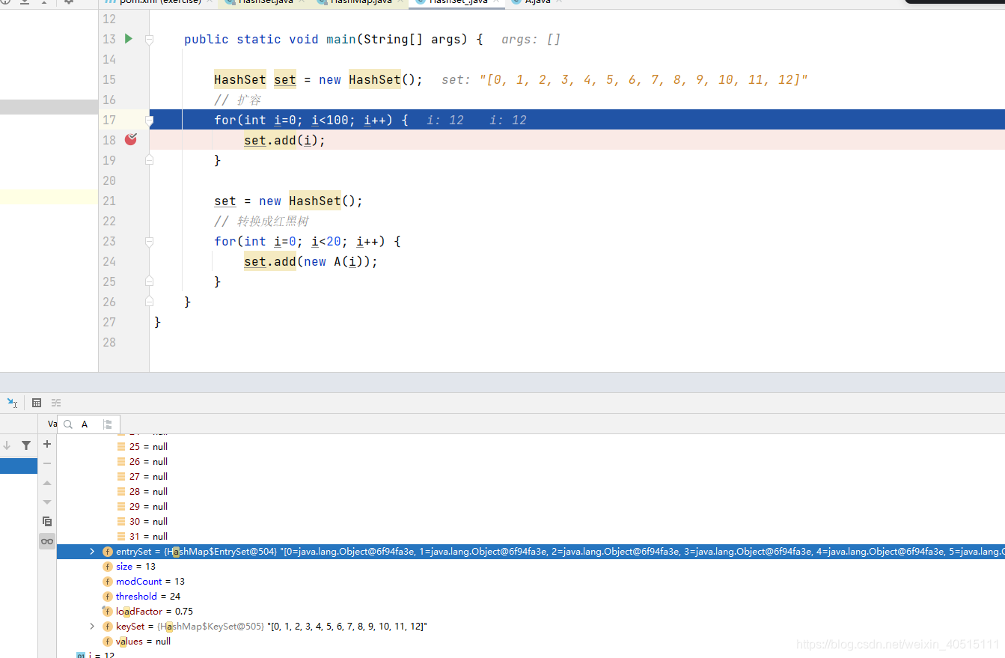Click gutter line number 24
Image resolution: width=1005 pixels, height=658 pixels.
(109, 261)
